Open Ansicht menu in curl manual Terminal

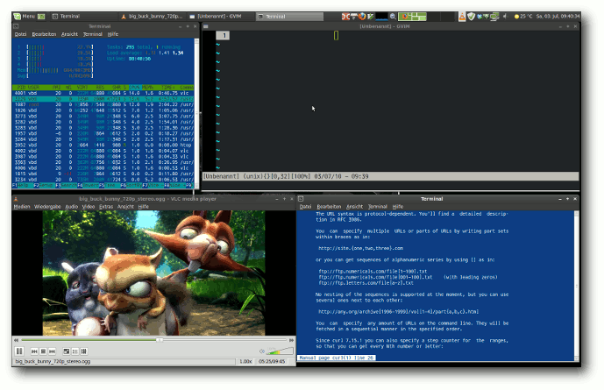click(354, 207)
